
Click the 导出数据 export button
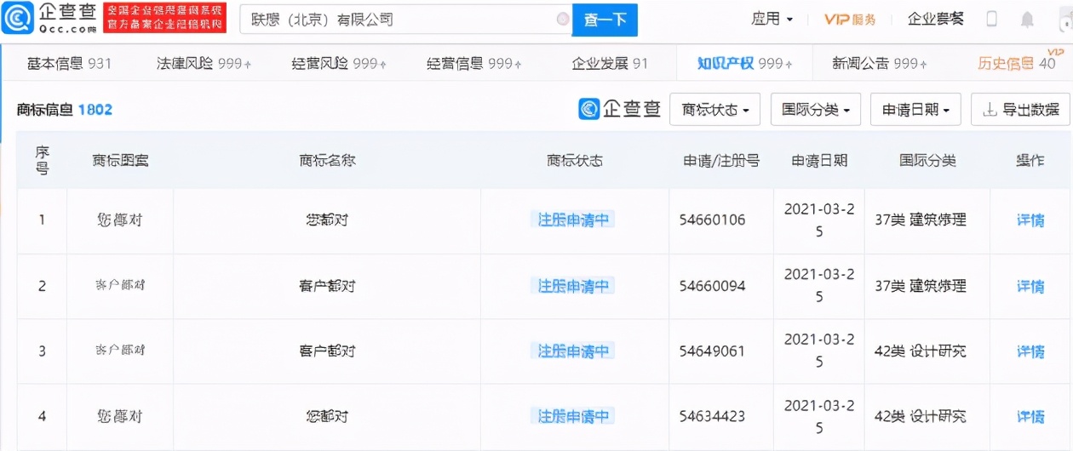pyautogui.click(x=1020, y=110)
